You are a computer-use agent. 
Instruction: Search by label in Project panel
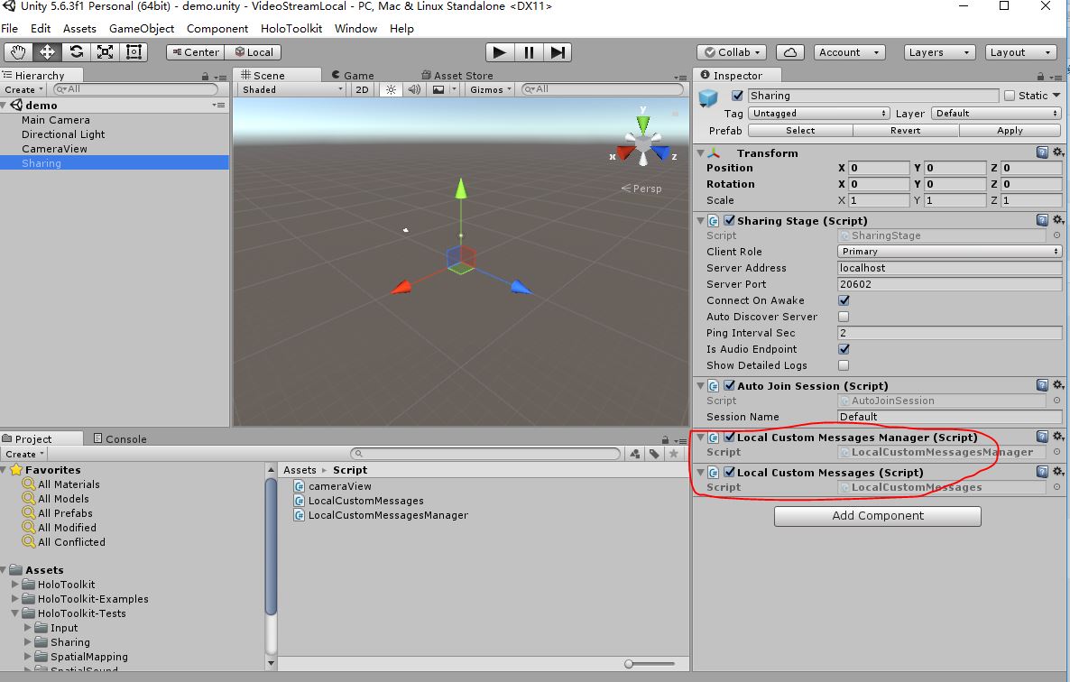[654, 454]
